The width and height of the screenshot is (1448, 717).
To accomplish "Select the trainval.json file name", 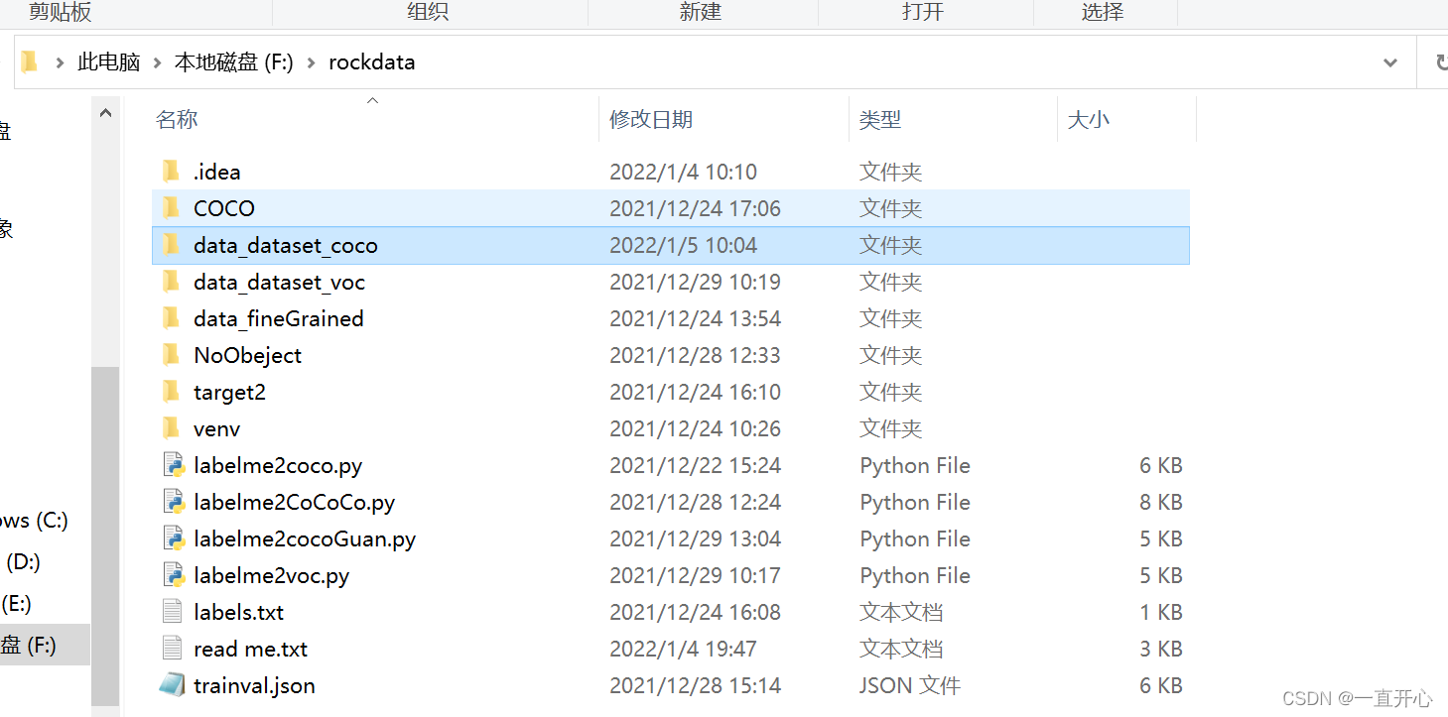I will tap(254, 686).
